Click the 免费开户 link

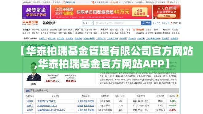[47, 2]
